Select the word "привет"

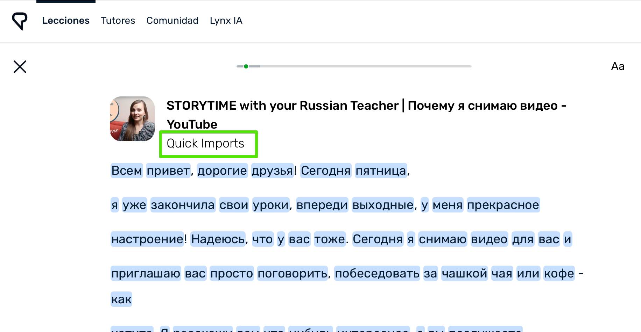[168, 171]
